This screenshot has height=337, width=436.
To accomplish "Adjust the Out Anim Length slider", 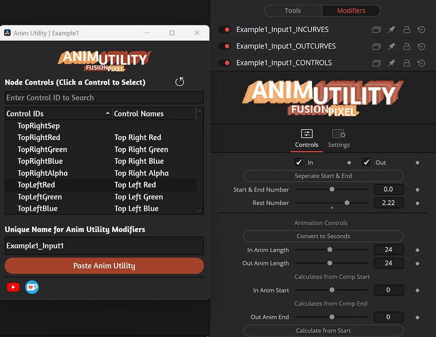I will tap(330, 263).
